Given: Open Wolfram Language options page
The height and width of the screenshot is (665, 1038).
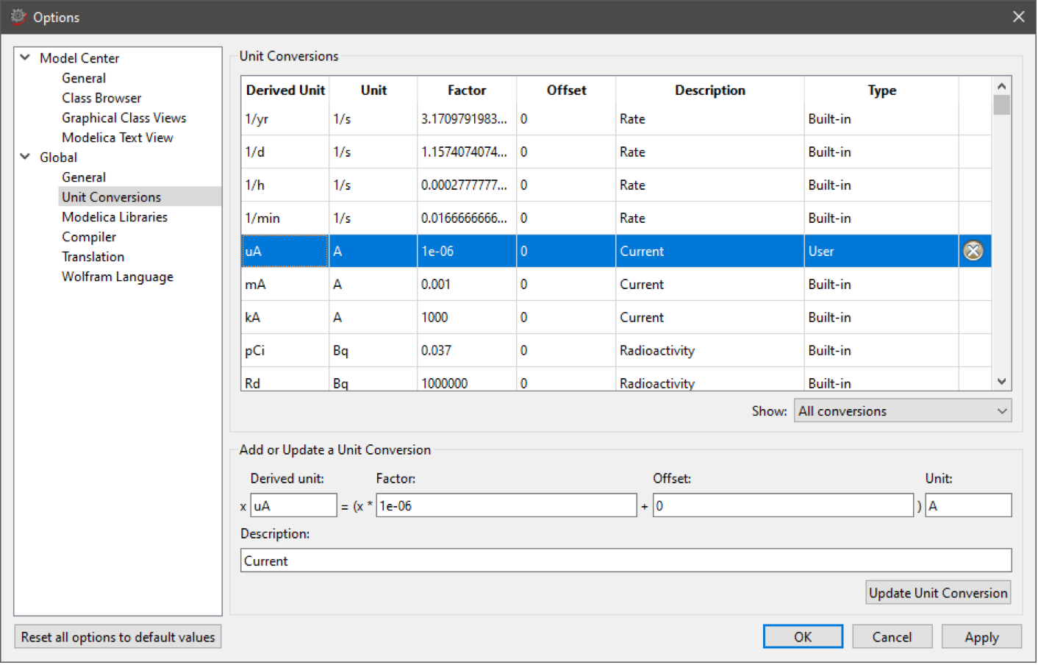Looking at the screenshot, I should coord(118,277).
